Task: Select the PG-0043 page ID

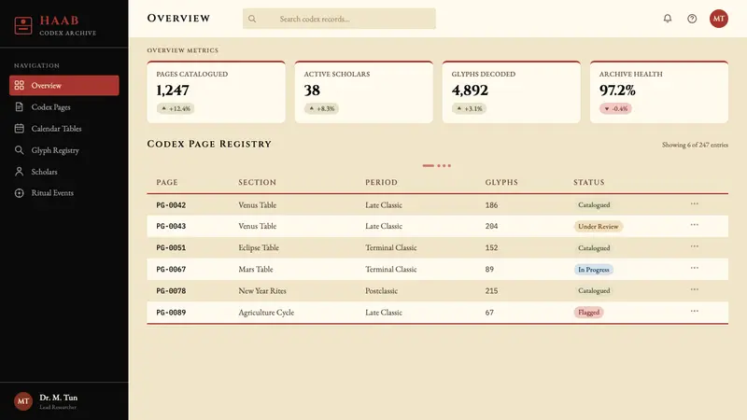Action: click(x=171, y=226)
